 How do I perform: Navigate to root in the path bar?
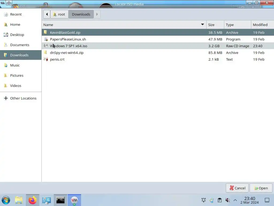59,14
